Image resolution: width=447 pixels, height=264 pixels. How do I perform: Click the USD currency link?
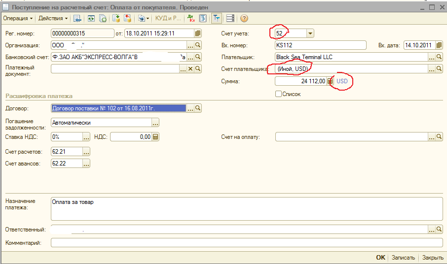342,81
